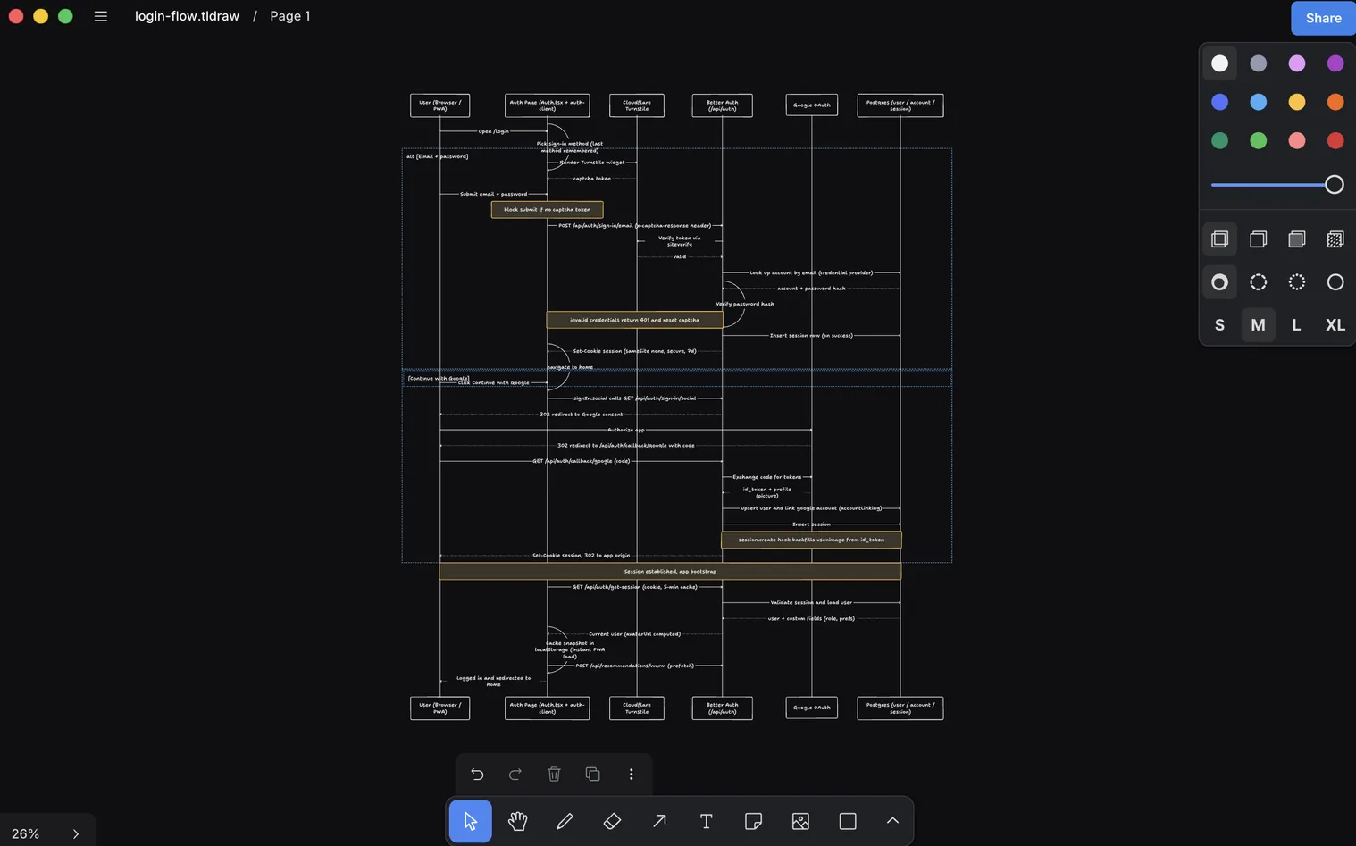1356x846 pixels.
Task: Redo the last undone action
Action: pos(515,774)
